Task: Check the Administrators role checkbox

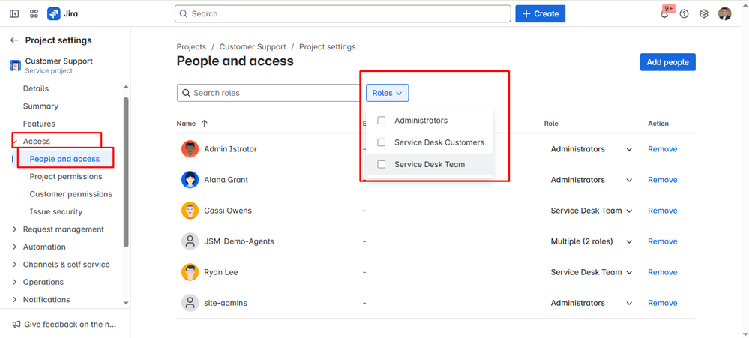Action: 381,121
